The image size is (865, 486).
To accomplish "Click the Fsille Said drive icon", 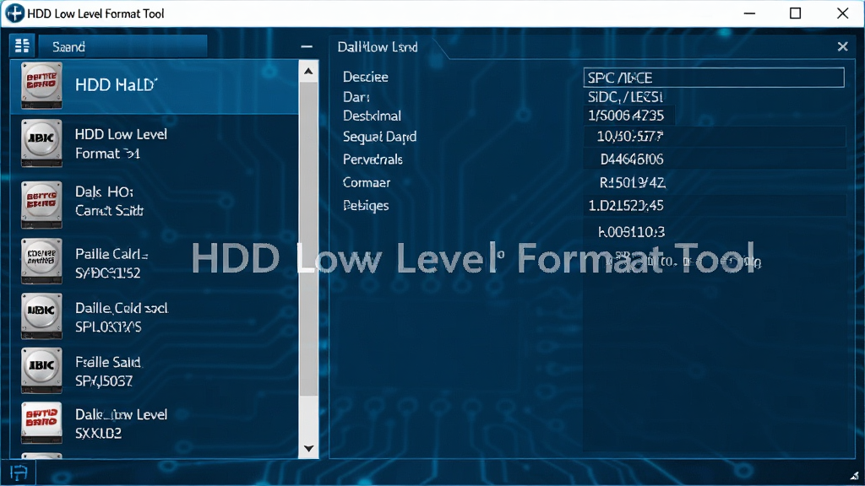I will pyautogui.click(x=41, y=370).
